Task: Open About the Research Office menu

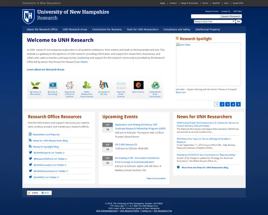Action: [42, 30]
